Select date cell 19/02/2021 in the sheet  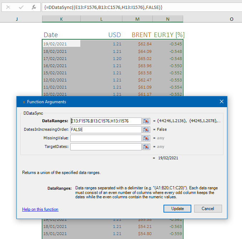(x=61, y=44)
